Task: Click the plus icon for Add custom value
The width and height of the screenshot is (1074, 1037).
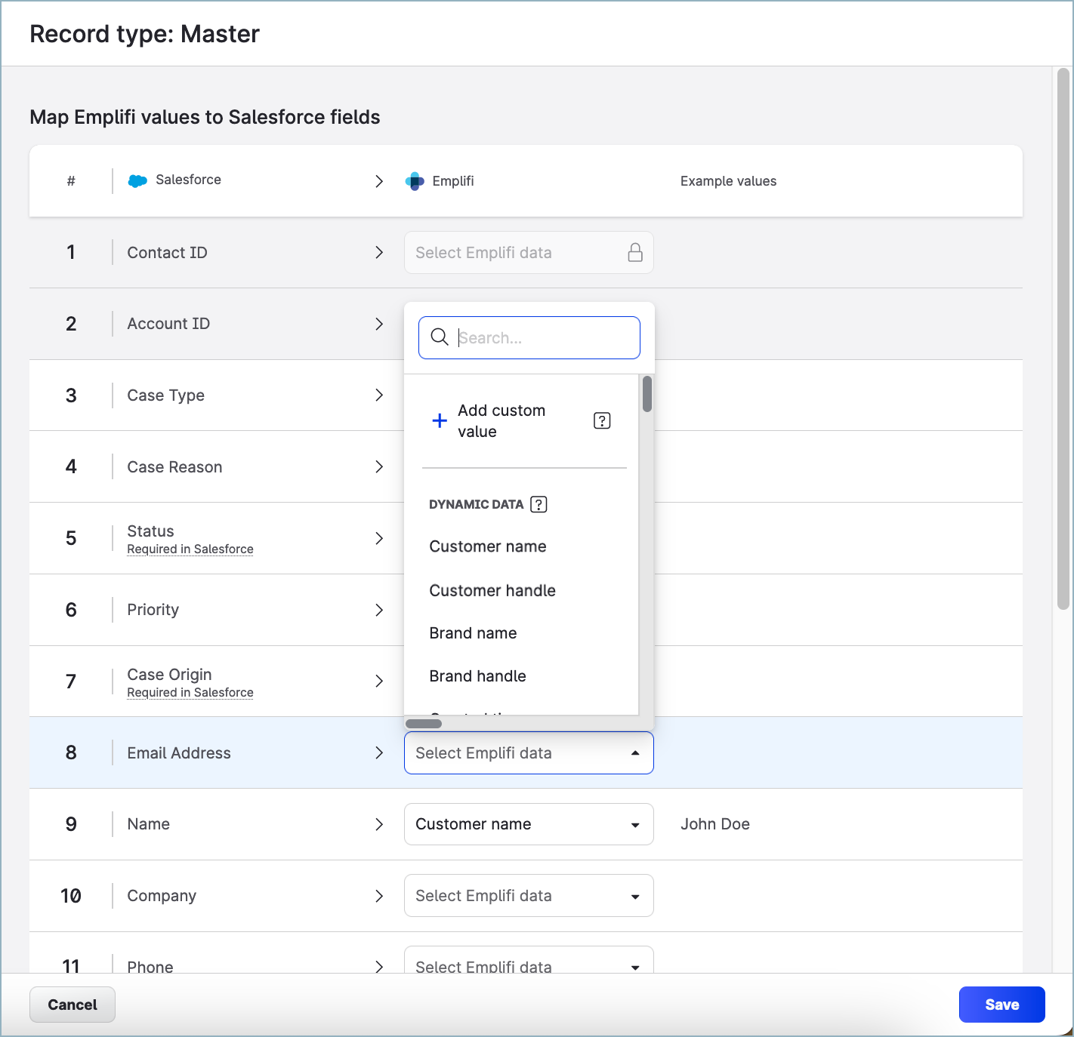Action: [440, 420]
